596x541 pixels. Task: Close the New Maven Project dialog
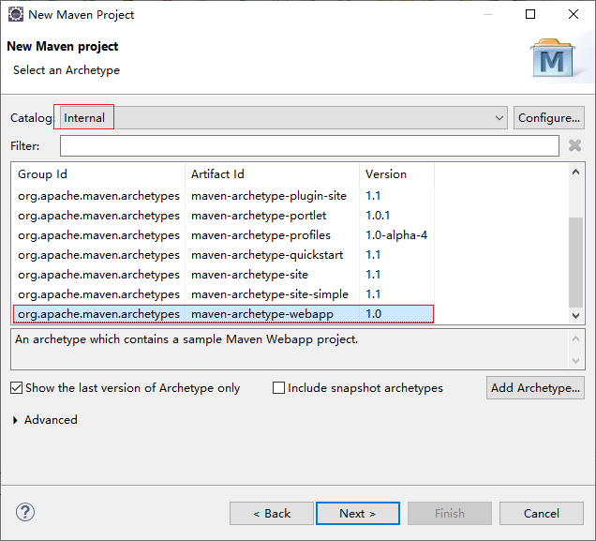pyautogui.click(x=574, y=14)
